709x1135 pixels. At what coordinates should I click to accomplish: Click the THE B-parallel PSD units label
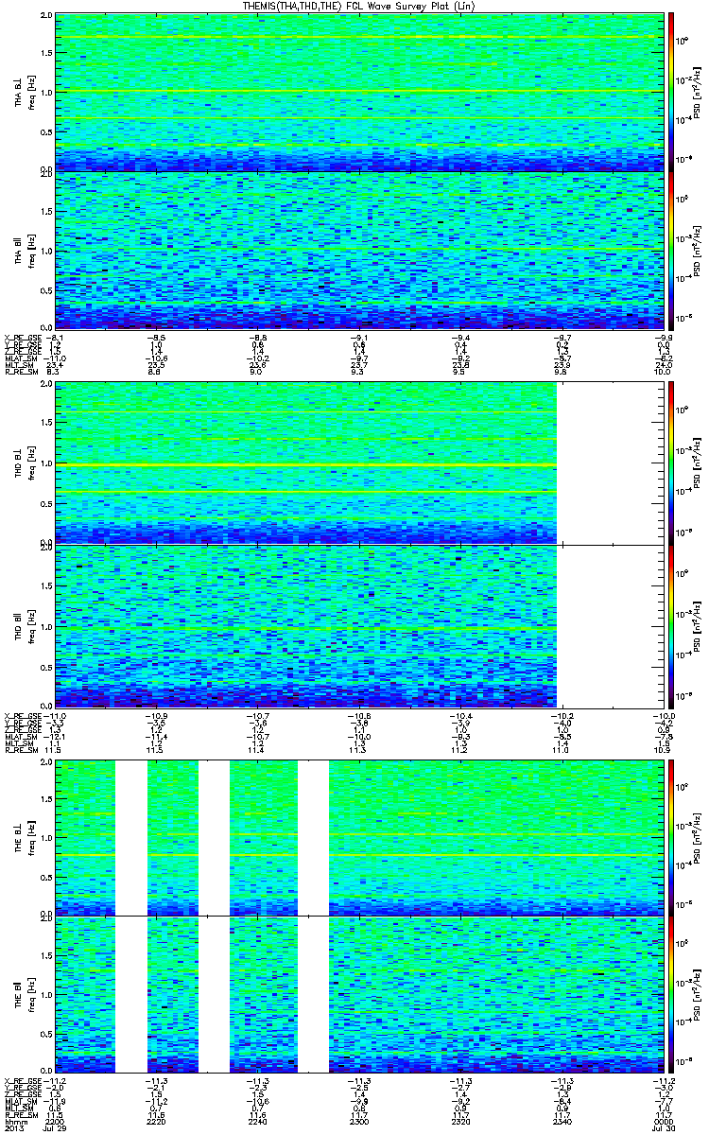[698, 994]
